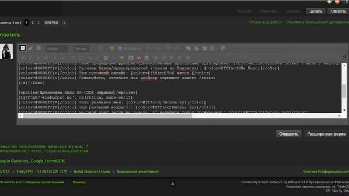Insert a hyperlink with link icon

pyautogui.click(x=89, y=58)
